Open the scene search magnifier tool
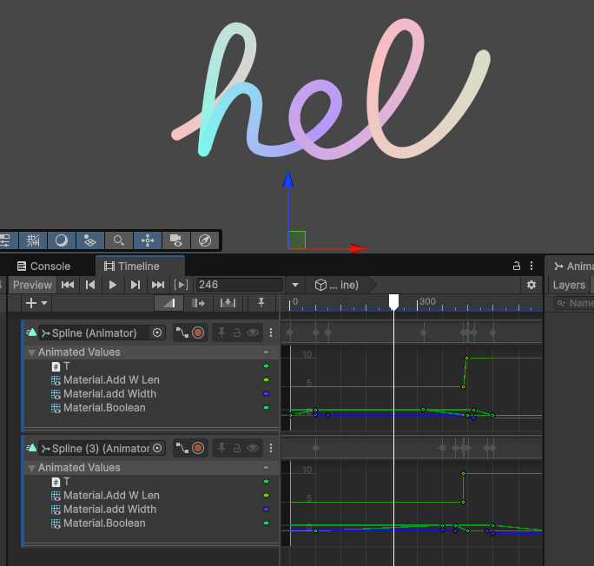594x566 pixels. pos(119,240)
